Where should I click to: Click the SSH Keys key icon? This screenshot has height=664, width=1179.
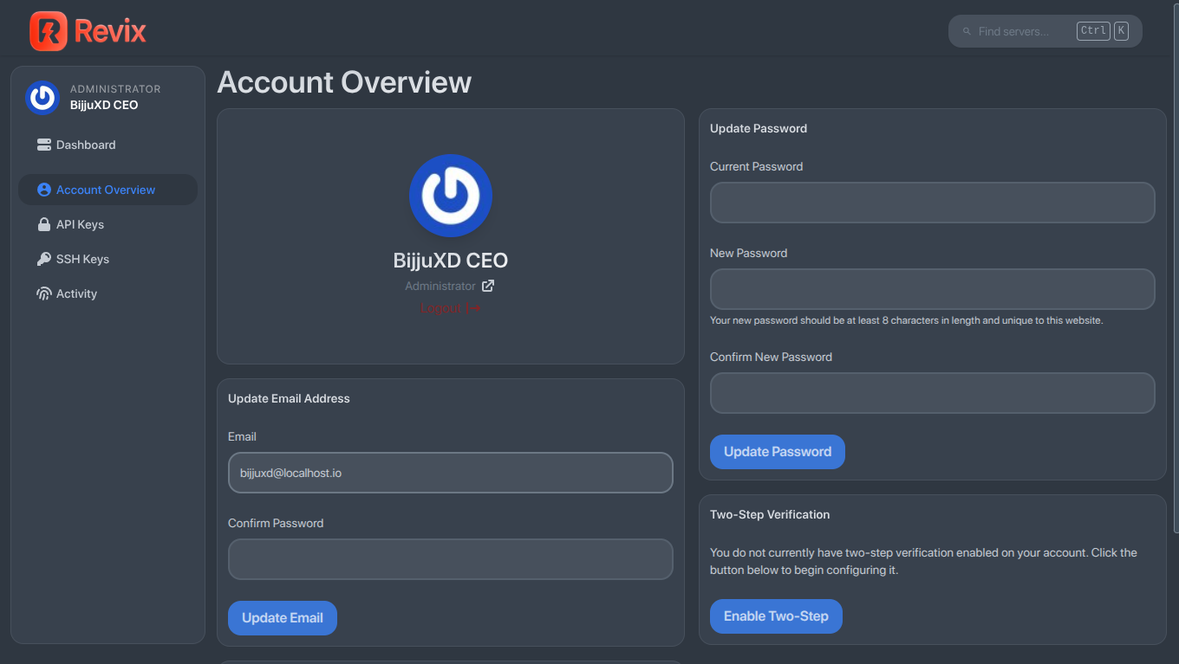[44, 259]
